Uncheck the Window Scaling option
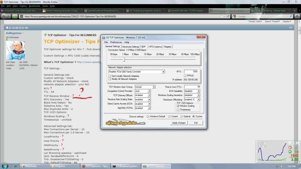 click(x=178, y=106)
